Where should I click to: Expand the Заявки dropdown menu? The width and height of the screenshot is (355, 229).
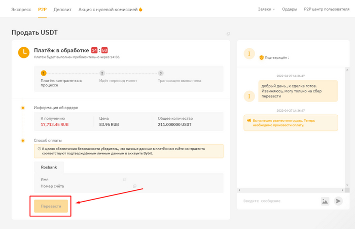266,9
